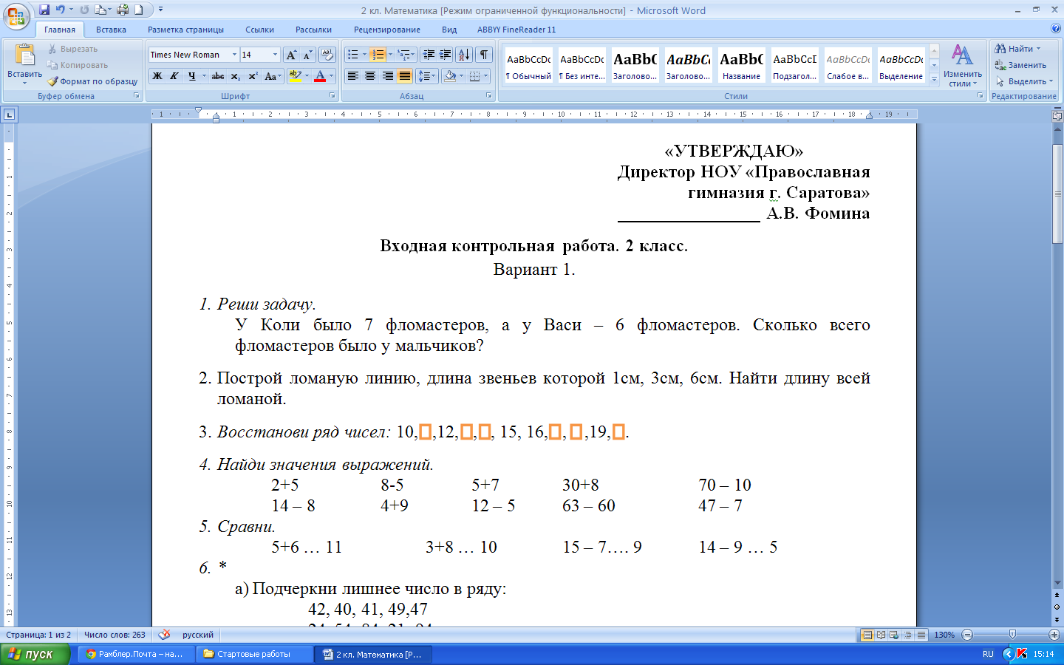1064x665 pixels.
Task: Open the Ссылки tab
Action: pyautogui.click(x=259, y=30)
